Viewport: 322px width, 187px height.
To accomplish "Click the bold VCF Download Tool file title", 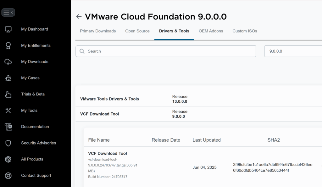I will click(x=108, y=153).
